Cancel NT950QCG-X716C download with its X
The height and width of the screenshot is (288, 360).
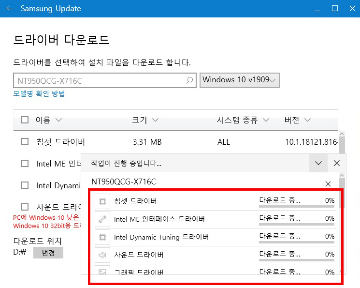328,184
